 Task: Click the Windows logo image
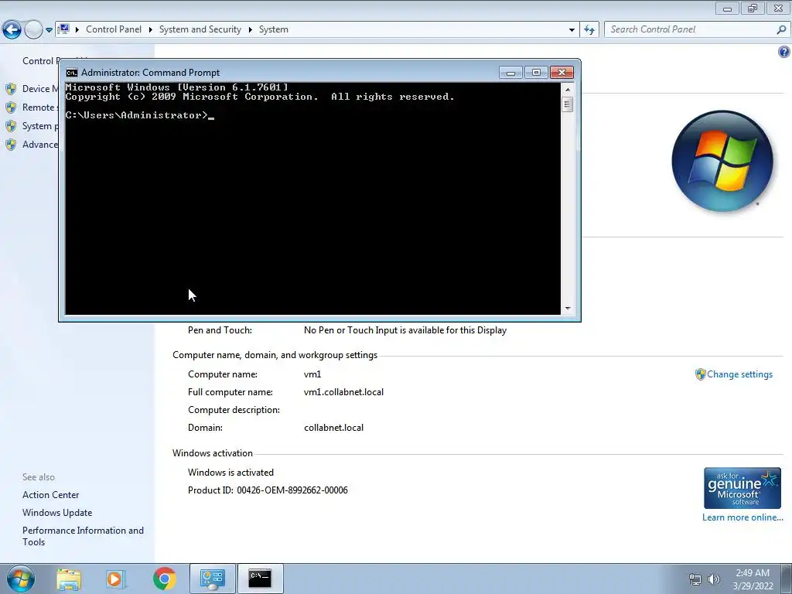722,161
